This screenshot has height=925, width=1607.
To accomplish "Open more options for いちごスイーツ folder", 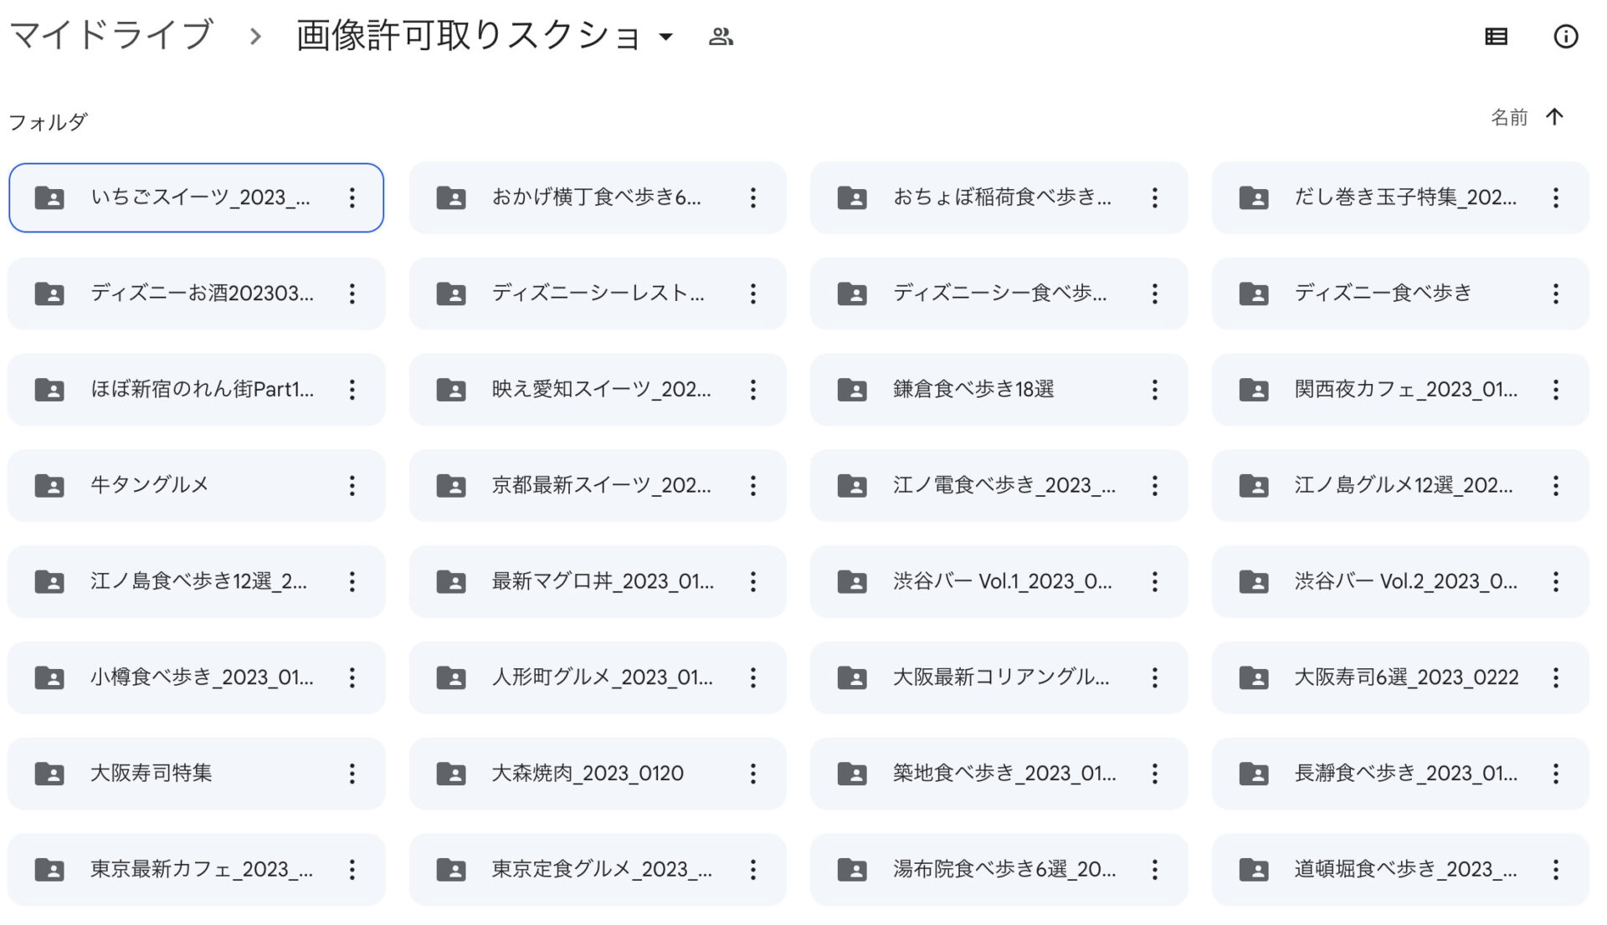I will click(352, 197).
